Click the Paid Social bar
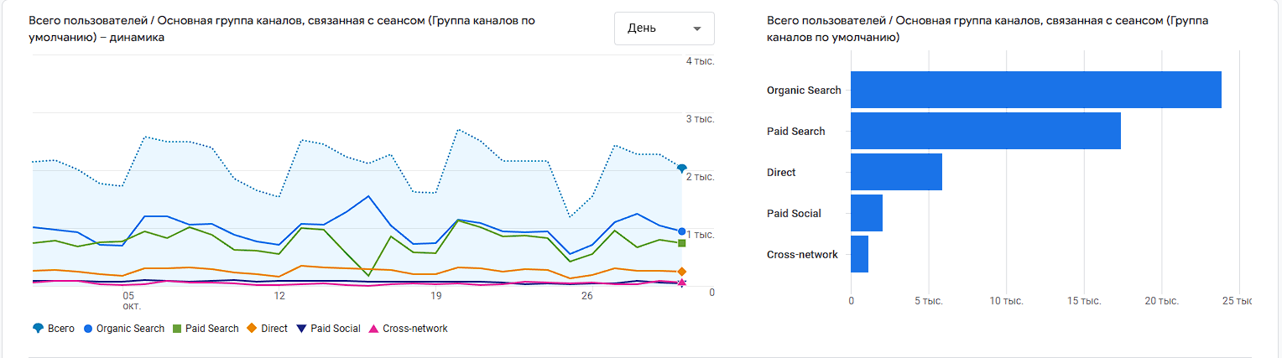This screenshot has width=1282, height=358. [867, 213]
